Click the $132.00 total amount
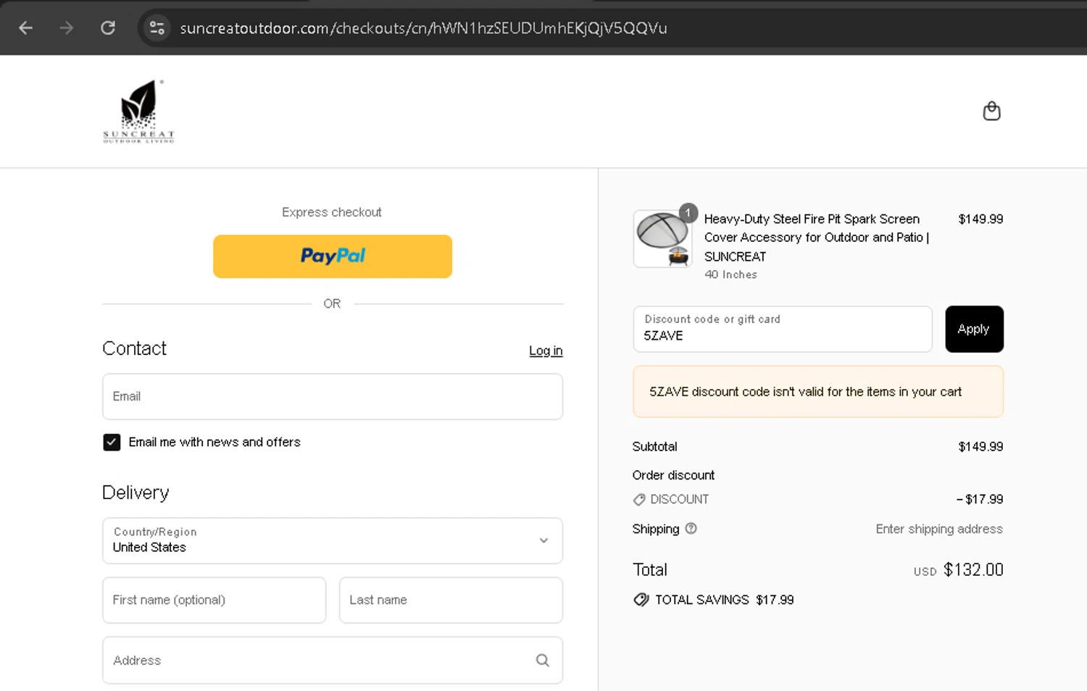This screenshot has height=691, width=1087. (973, 570)
